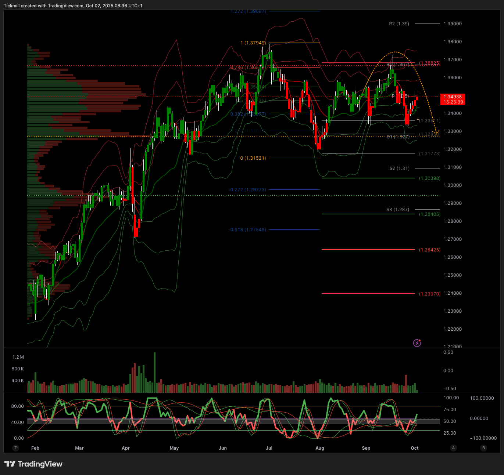Select the S3 (1.287) pivot label

coord(397,210)
